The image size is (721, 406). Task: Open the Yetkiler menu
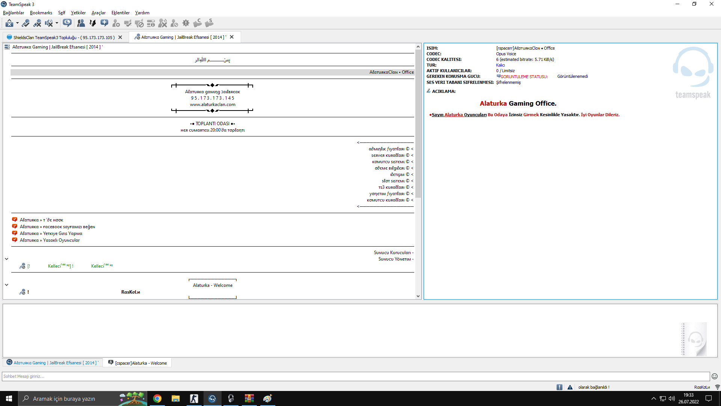pos(78,13)
